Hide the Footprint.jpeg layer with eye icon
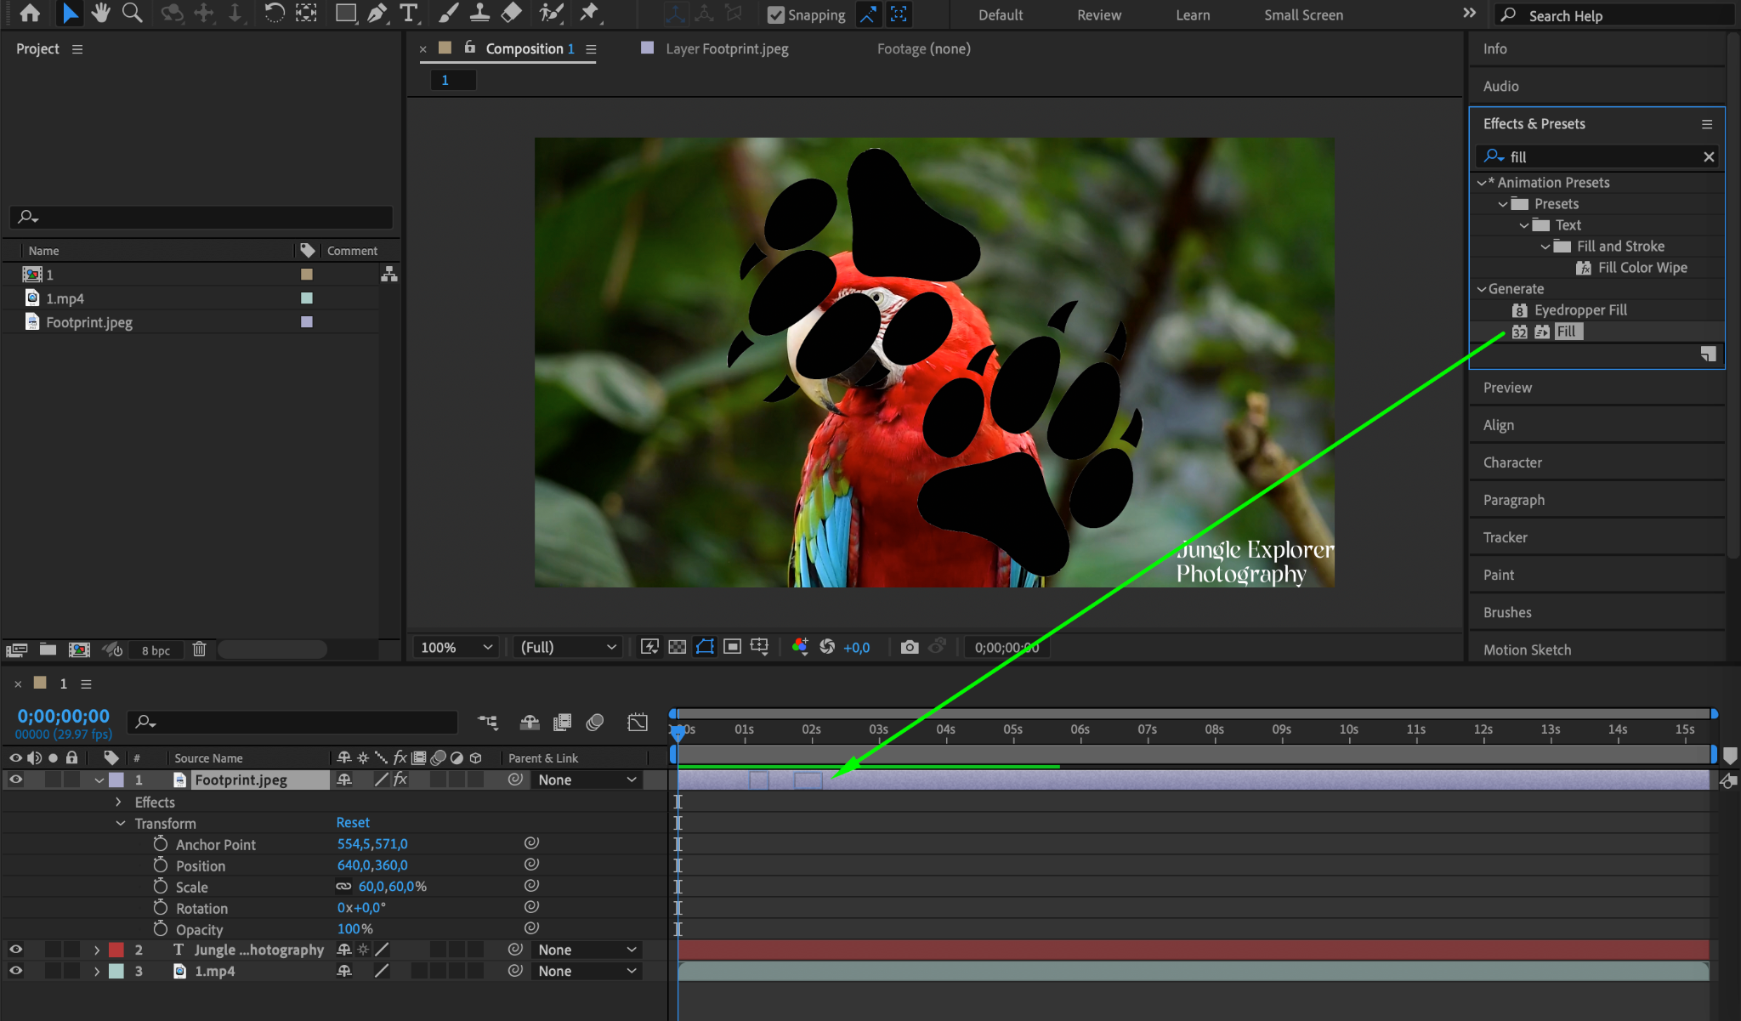 (16, 780)
